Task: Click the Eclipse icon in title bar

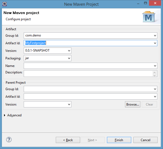Action: pos(5,4)
